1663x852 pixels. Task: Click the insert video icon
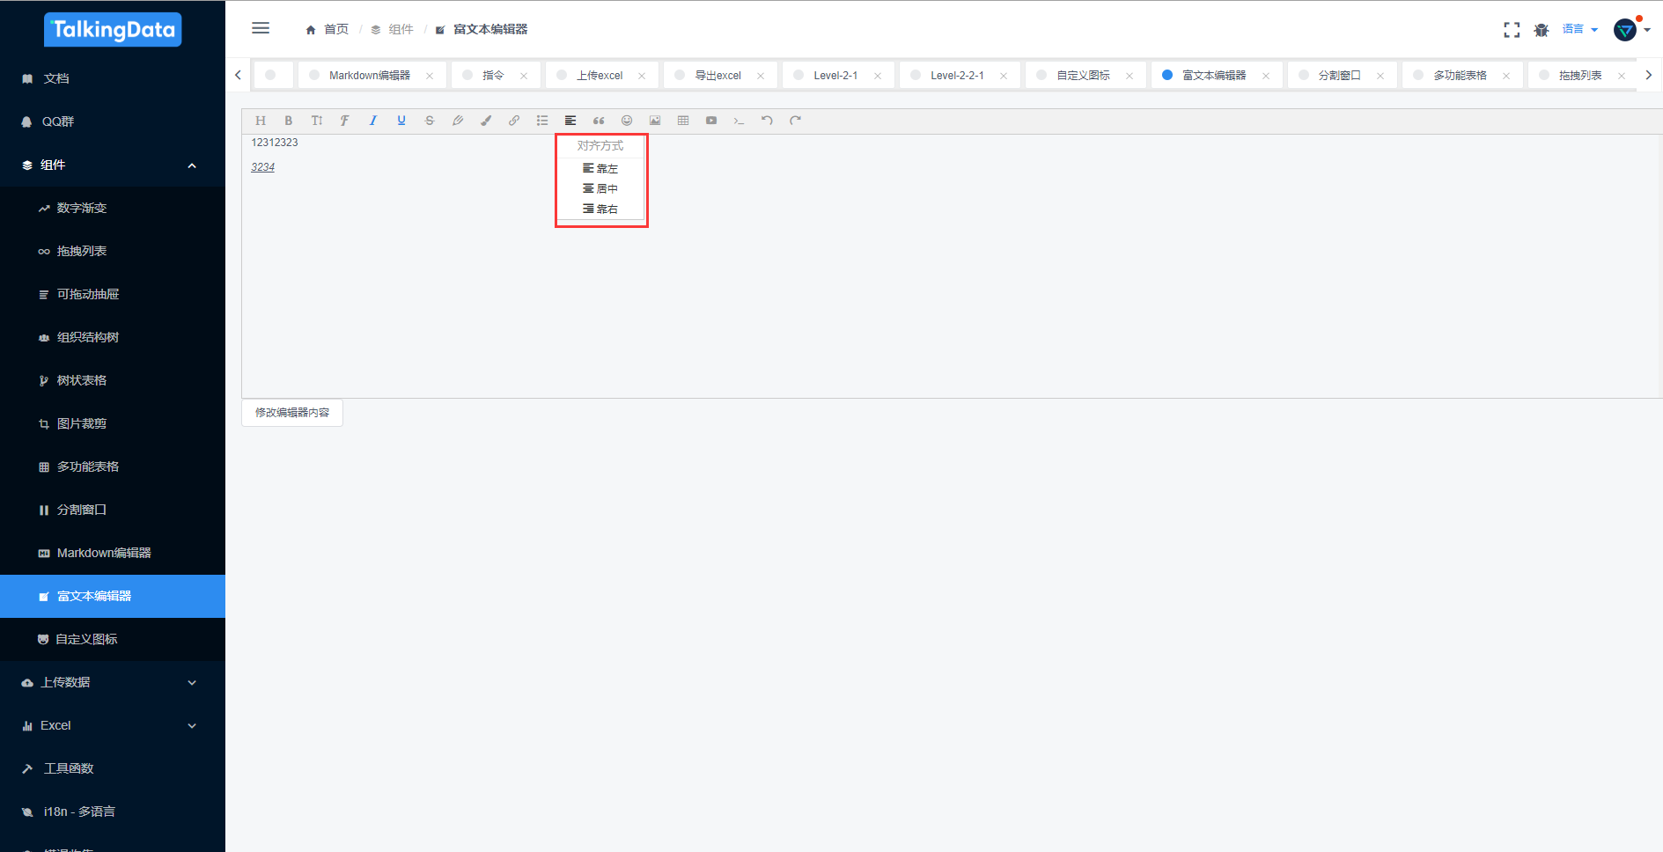pos(711,121)
